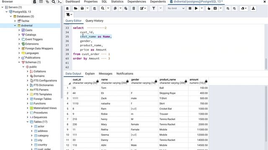Collapse the Tables (17) node
The height and width of the screenshot is (150, 268).
(28, 122)
